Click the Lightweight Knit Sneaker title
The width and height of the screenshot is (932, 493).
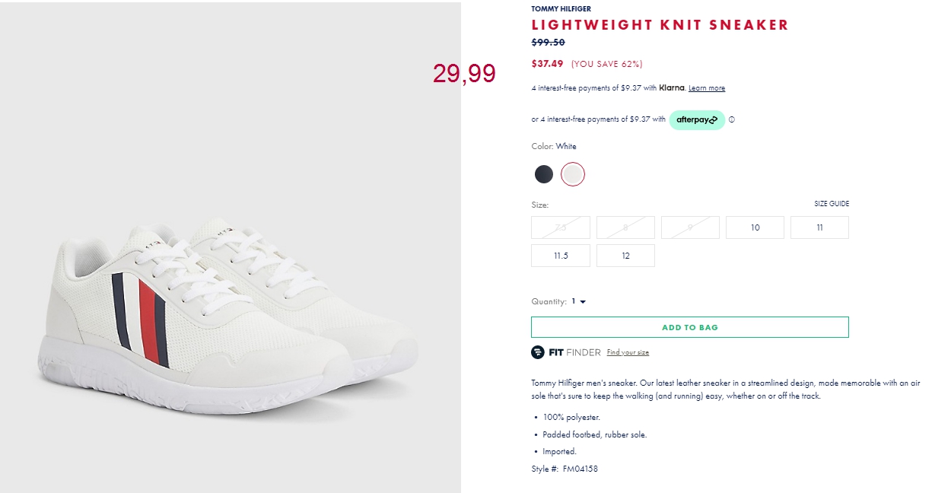[660, 25]
